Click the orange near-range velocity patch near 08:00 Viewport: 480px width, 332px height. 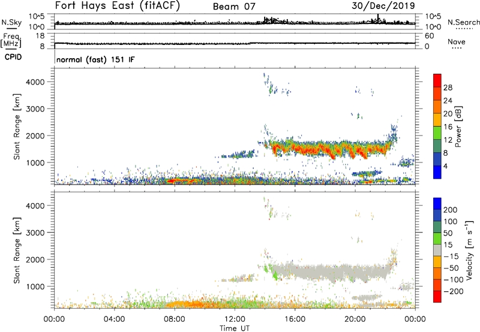184,304
